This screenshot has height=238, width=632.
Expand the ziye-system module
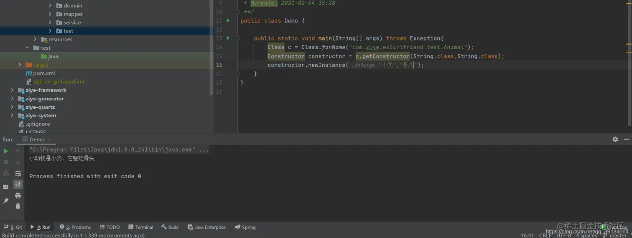tap(12, 116)
